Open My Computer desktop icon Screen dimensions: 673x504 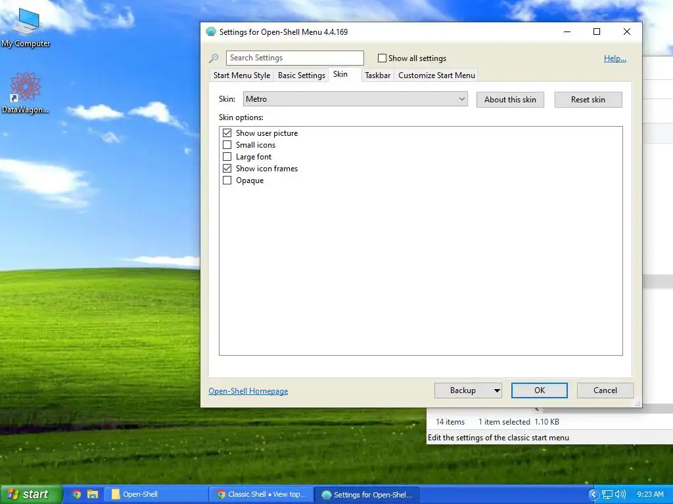click(26, 28)
